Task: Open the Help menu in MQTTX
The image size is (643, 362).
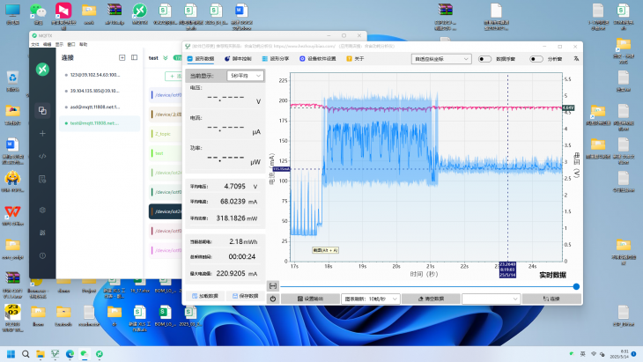Action: pyautogui.click(x=84, y=44)
